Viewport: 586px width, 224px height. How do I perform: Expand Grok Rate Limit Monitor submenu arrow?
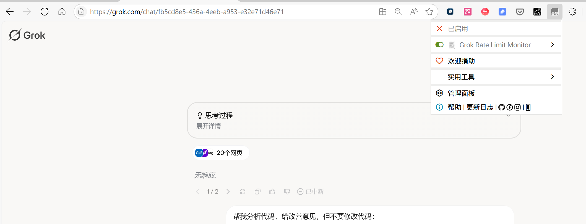coord(553,45)
